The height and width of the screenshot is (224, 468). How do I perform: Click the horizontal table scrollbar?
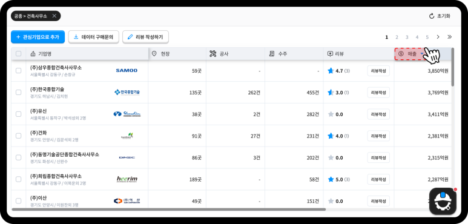169,209
